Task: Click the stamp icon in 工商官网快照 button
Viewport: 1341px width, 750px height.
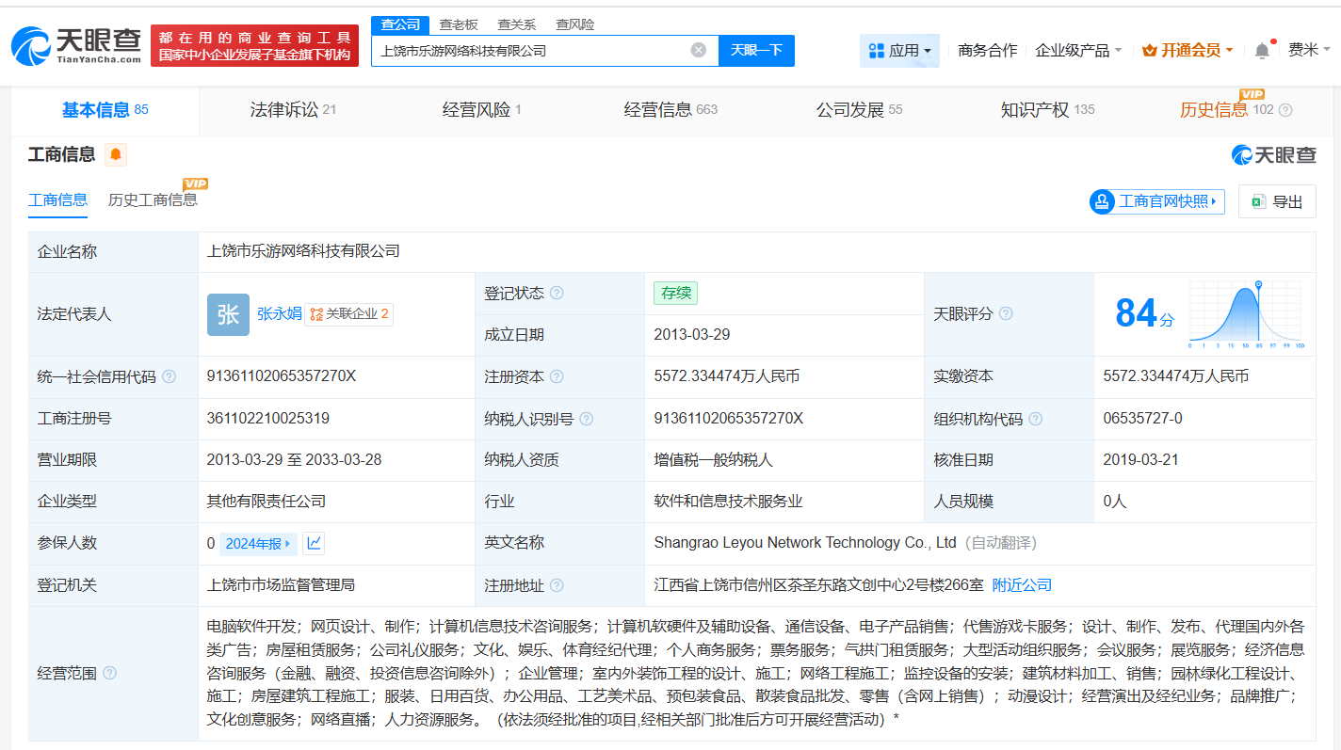Action: point(1102,201)
